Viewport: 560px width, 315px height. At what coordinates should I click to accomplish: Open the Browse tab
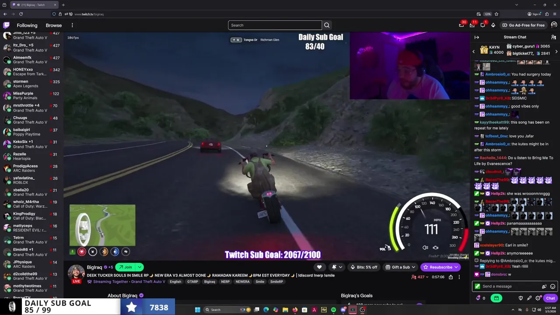pos(54,25)
